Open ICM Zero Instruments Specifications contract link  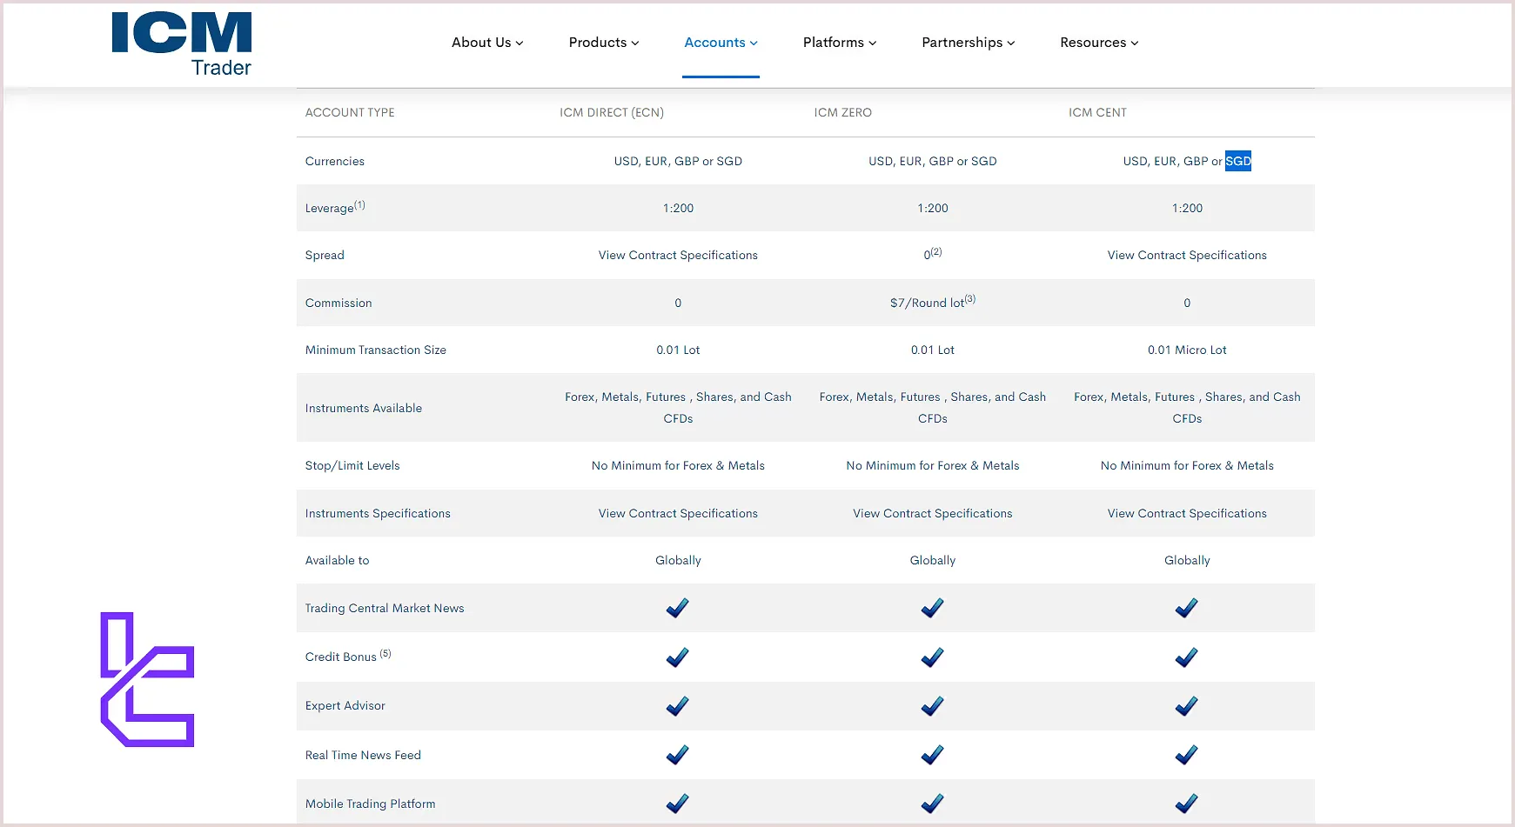coord(932,514)
